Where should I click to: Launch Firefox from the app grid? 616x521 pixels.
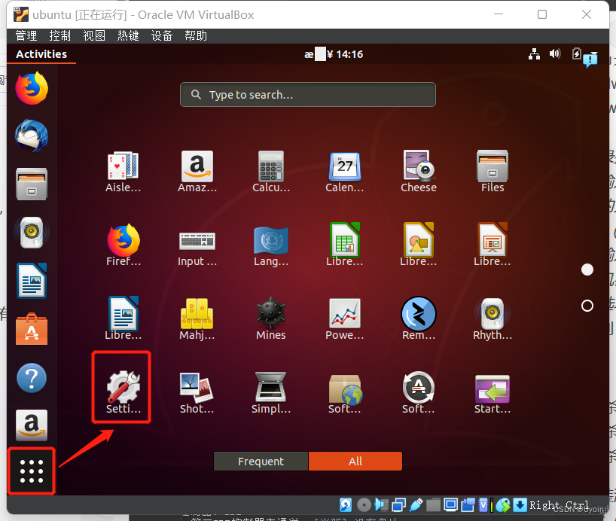coord(123,245)
